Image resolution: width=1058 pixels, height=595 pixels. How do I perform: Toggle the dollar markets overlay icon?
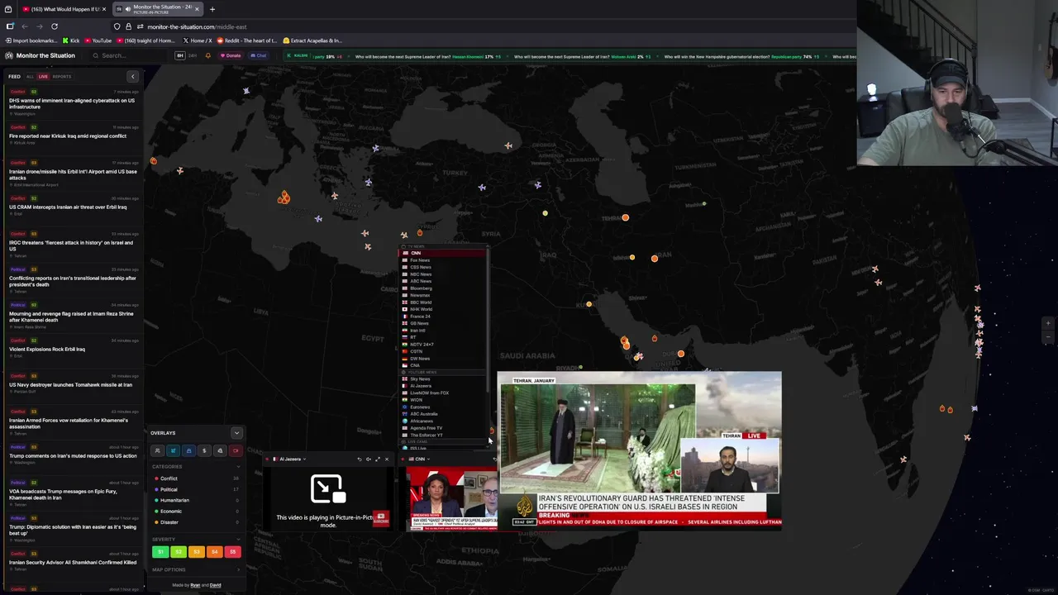point(204,450)
